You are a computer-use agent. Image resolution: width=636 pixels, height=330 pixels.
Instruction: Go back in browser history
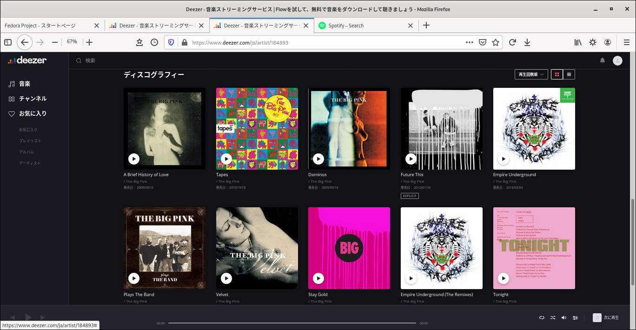coord(25,42)
